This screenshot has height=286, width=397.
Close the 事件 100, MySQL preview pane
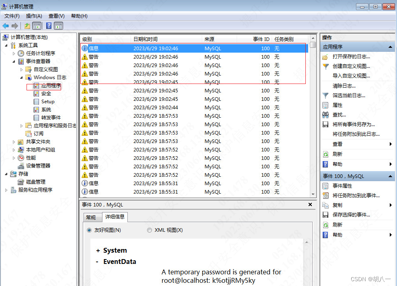pos(310,204)
